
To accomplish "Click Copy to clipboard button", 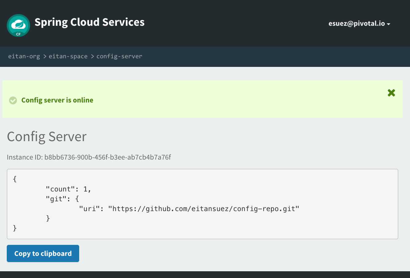I will point(43,253).
